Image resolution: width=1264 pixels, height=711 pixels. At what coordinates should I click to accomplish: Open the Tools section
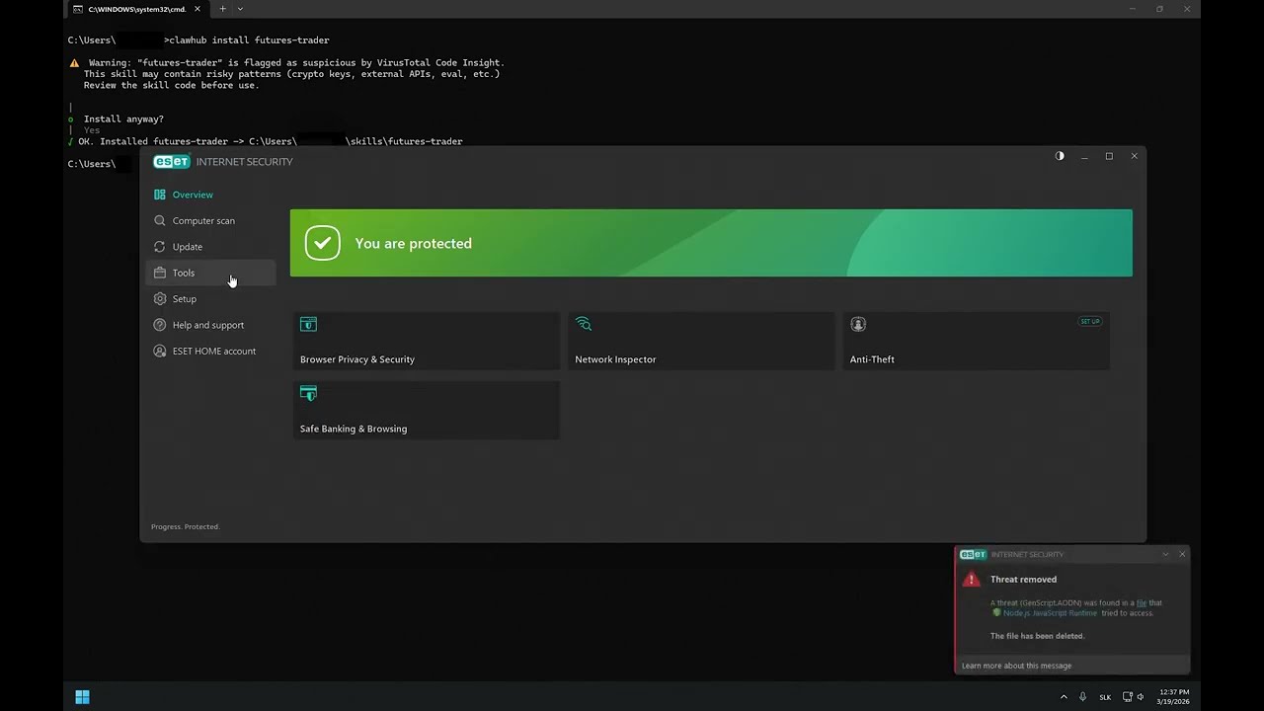183,273
